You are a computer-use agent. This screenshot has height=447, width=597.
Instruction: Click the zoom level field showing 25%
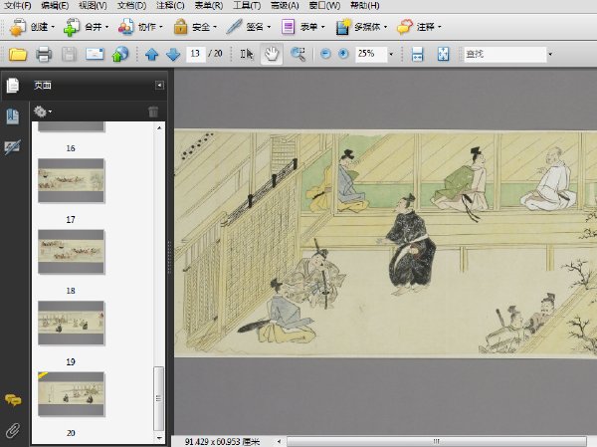coord(371,54)
